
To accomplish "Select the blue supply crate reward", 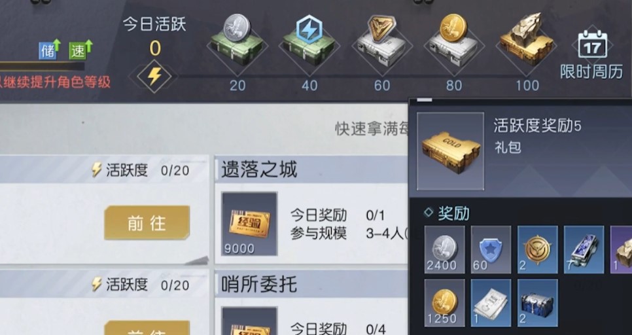I will click(x=537, y=303).
